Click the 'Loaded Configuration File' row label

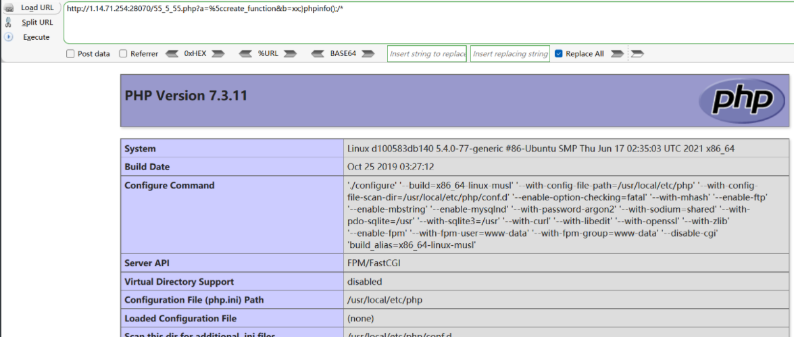[180, 318]
